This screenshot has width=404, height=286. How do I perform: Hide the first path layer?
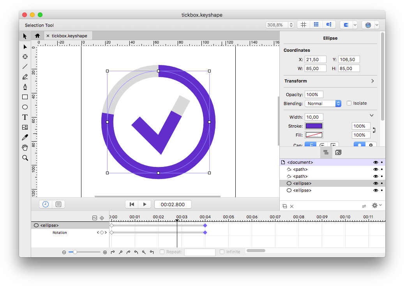click(x=376, y=169)
